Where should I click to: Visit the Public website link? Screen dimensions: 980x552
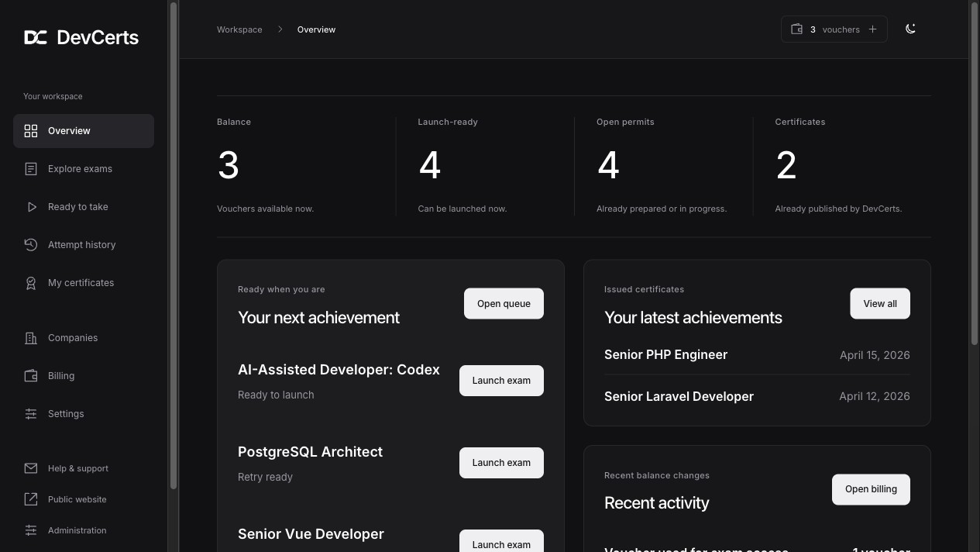point(84,499)
